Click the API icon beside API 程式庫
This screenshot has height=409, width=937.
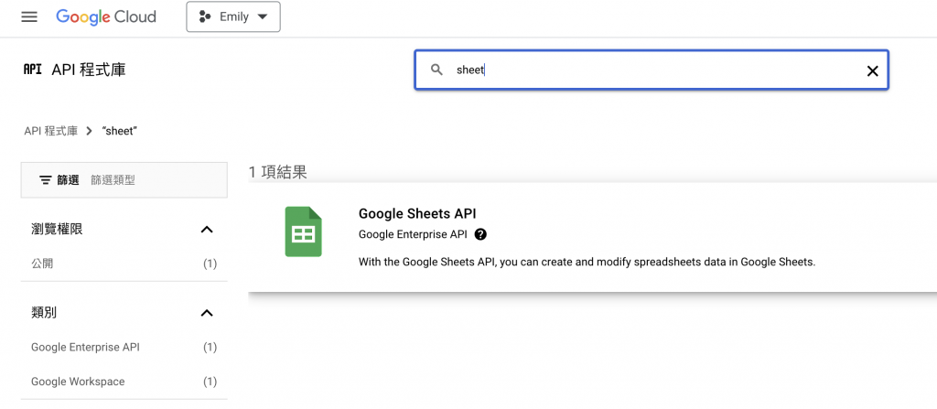coord(32,70)
